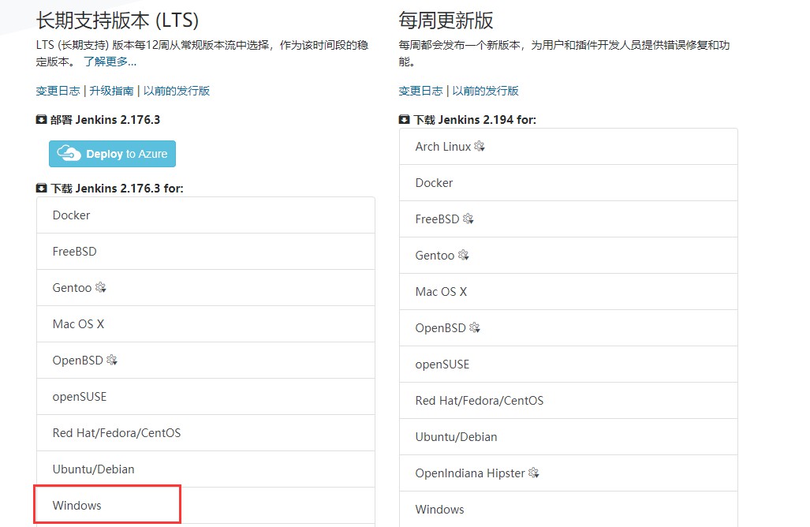Select Ubuntu/Debian in the LTS list
Screen dimensions: 810x527
pyautogui.click(x=206, y=469)
